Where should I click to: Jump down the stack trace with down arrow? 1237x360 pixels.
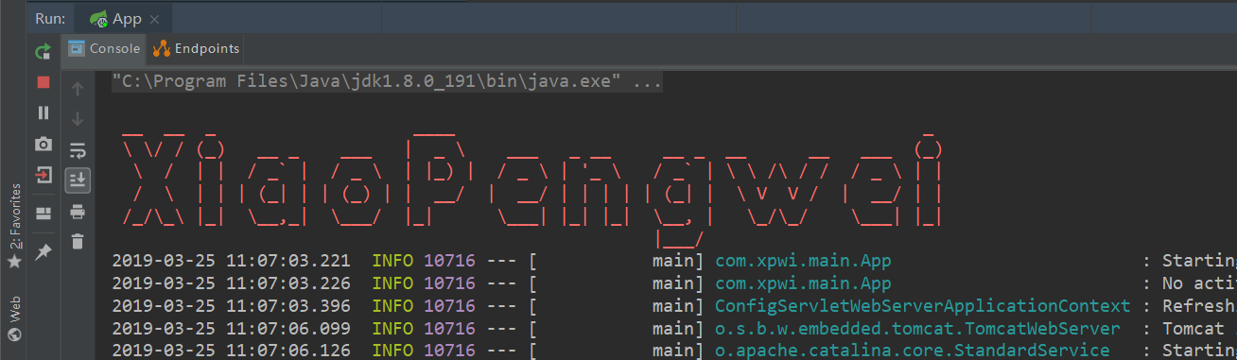coord(78,119)
